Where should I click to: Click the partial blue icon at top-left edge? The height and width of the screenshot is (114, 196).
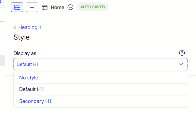(x=1, y=2)
